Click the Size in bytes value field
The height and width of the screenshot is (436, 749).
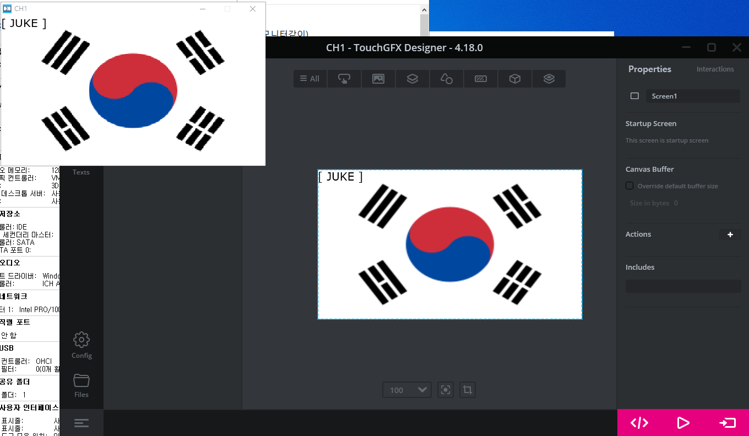(676, 203)
